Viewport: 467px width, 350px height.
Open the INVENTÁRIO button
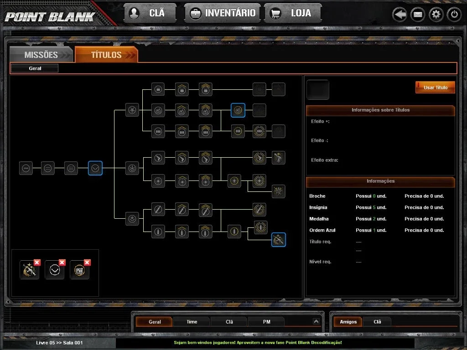tap(223, 13)
